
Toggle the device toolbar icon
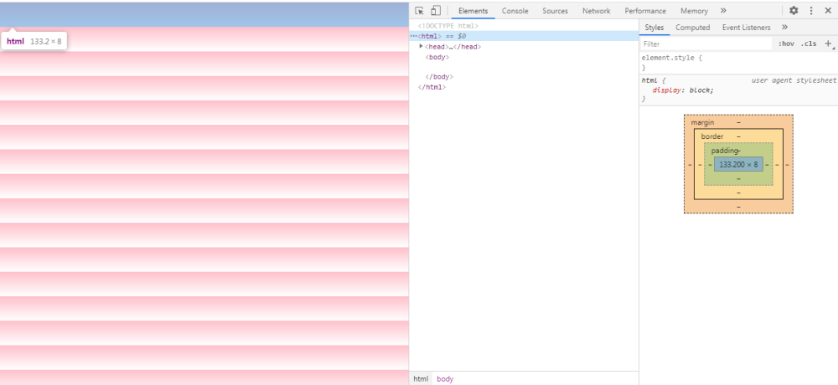pos(436,11)
